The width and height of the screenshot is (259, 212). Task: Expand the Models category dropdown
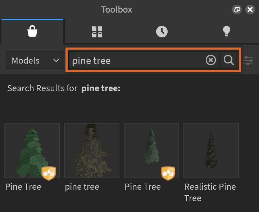point(35,60)
